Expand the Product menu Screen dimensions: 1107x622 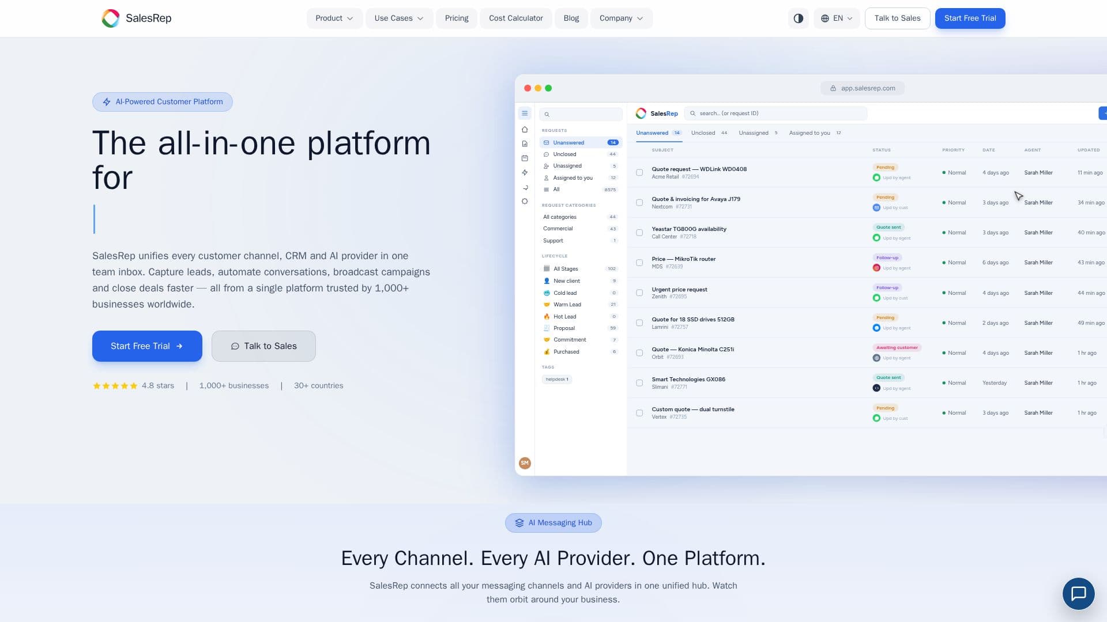(334, 18)
